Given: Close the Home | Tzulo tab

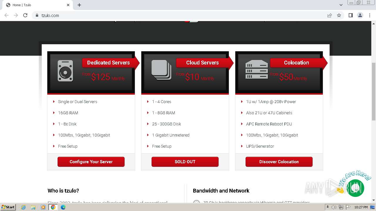Looking at the screenshot, I should click(68, 5).
